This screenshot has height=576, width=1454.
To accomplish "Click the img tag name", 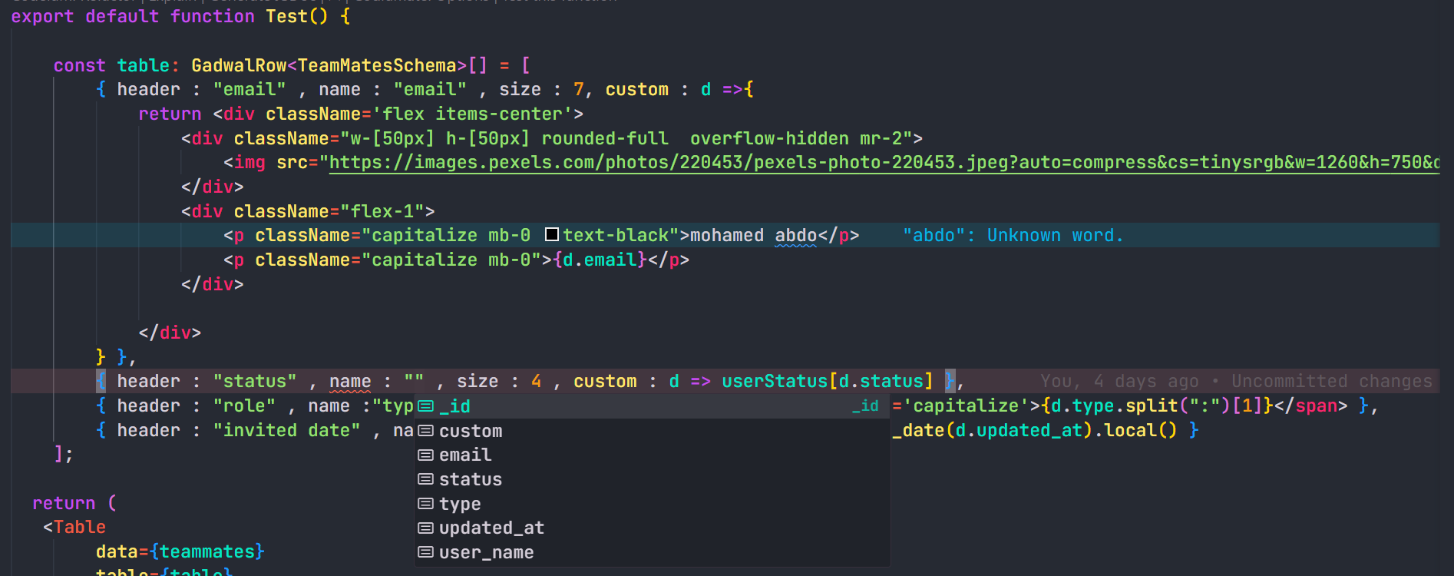I will point(249,163).
